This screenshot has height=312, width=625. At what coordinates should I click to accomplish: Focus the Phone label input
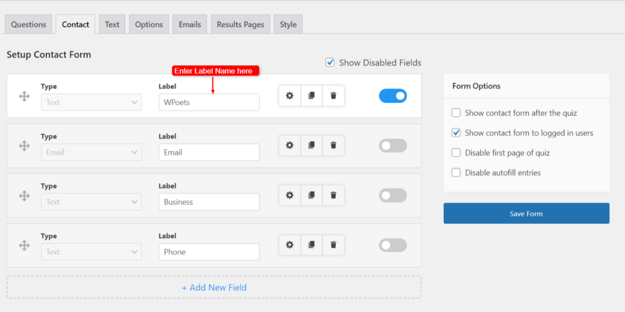pyautogui.click(x=209, y=252)
